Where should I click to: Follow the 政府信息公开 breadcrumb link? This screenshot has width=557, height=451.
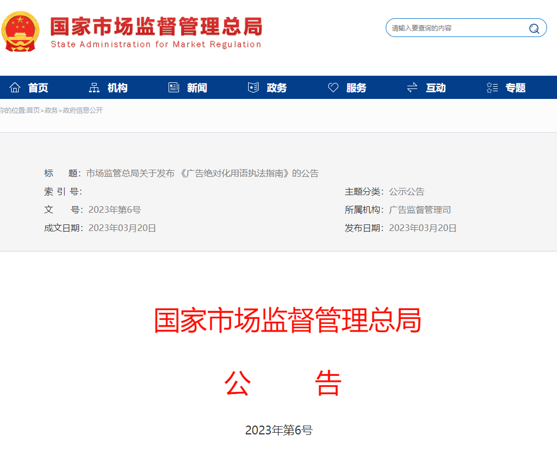pyautogui.click(x=83, y=111)
